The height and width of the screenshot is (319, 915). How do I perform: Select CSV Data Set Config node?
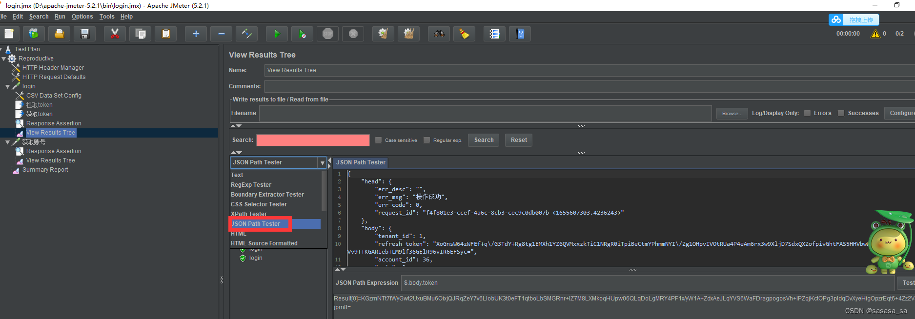click(54, 96)
